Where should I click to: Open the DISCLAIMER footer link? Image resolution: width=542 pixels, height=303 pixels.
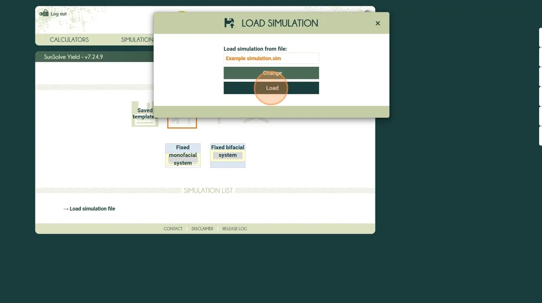click(x=202, y=229)
